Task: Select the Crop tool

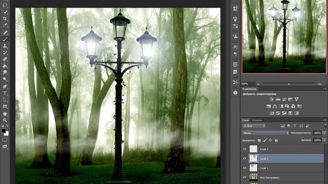Action: click(x=5, y=18)
